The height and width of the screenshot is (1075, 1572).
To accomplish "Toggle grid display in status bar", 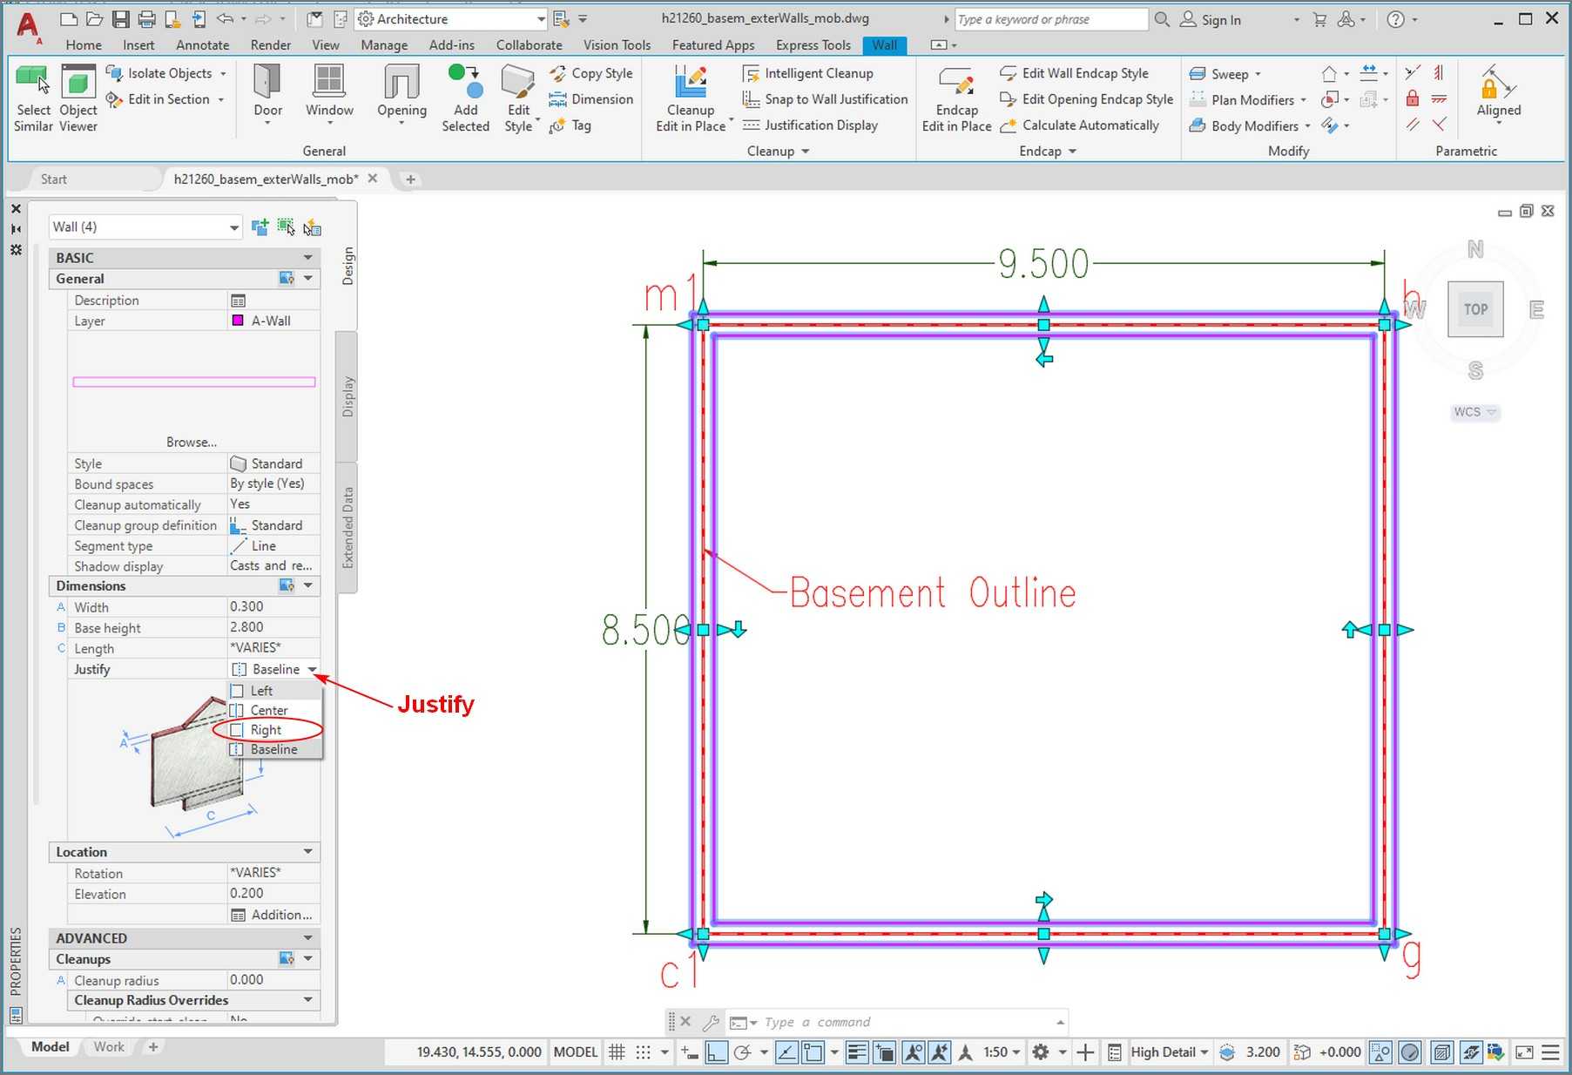I will pyautogui.click(x=617, y=1052).
